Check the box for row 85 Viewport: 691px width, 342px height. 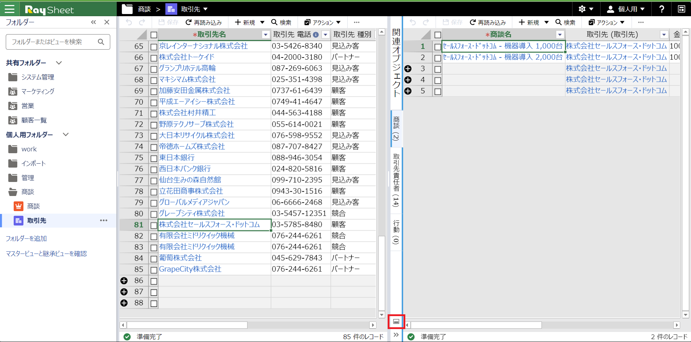(x=154, y=270)
